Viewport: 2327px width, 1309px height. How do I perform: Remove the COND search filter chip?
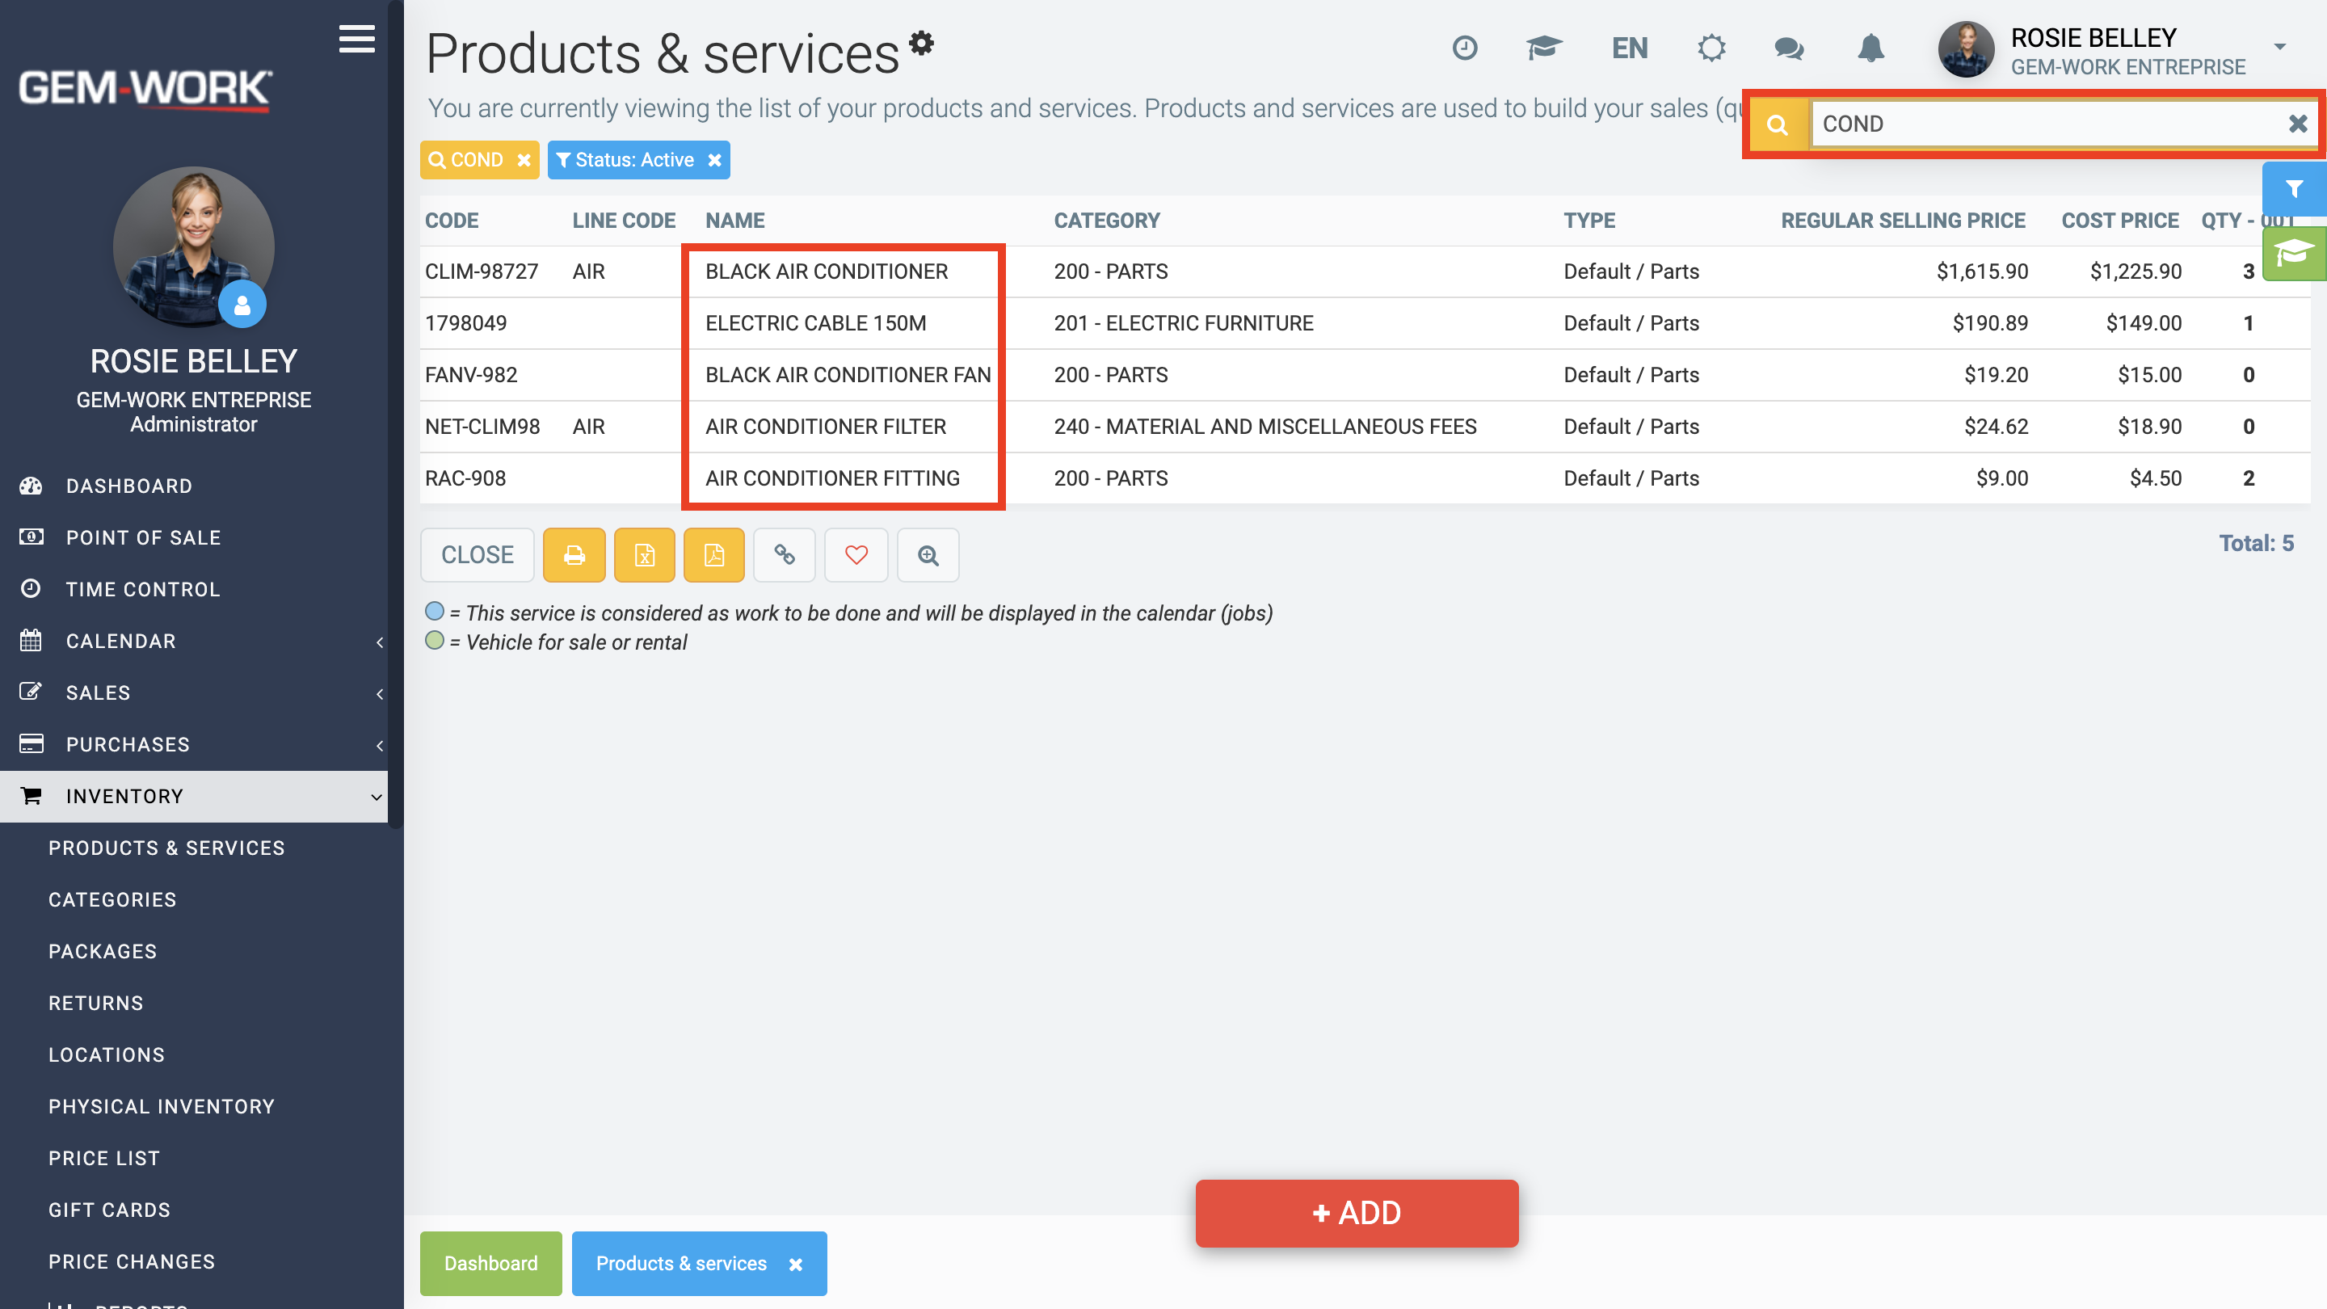[524, 160]
